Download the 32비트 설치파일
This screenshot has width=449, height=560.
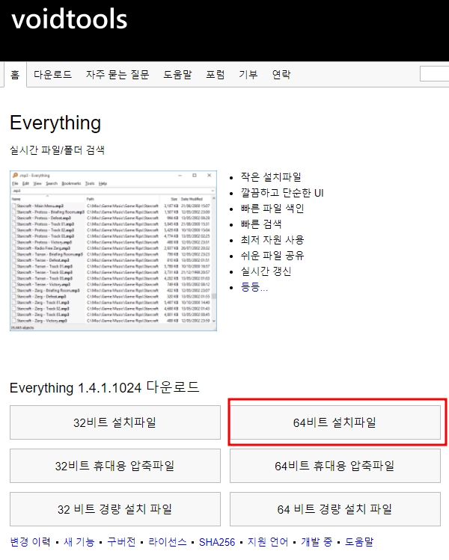(x=115, y=422)
